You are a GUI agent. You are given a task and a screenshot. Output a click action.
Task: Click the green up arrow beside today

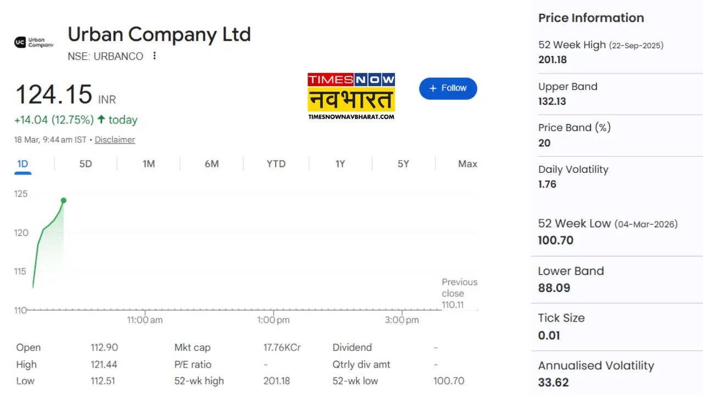click(x=101, y=120)
